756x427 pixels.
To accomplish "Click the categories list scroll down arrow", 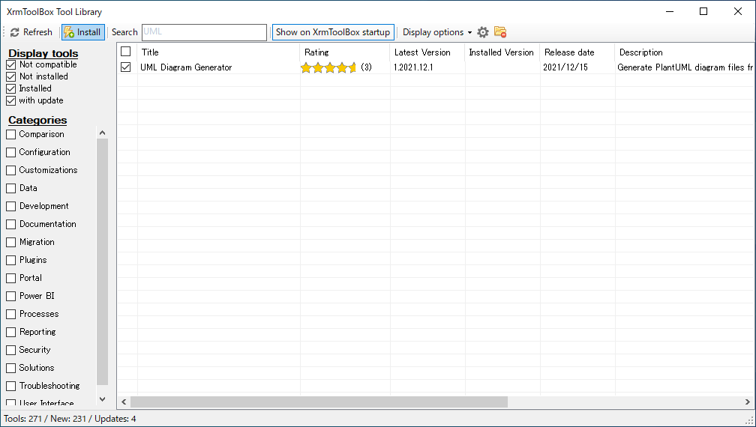I will [x=102, y=399].
